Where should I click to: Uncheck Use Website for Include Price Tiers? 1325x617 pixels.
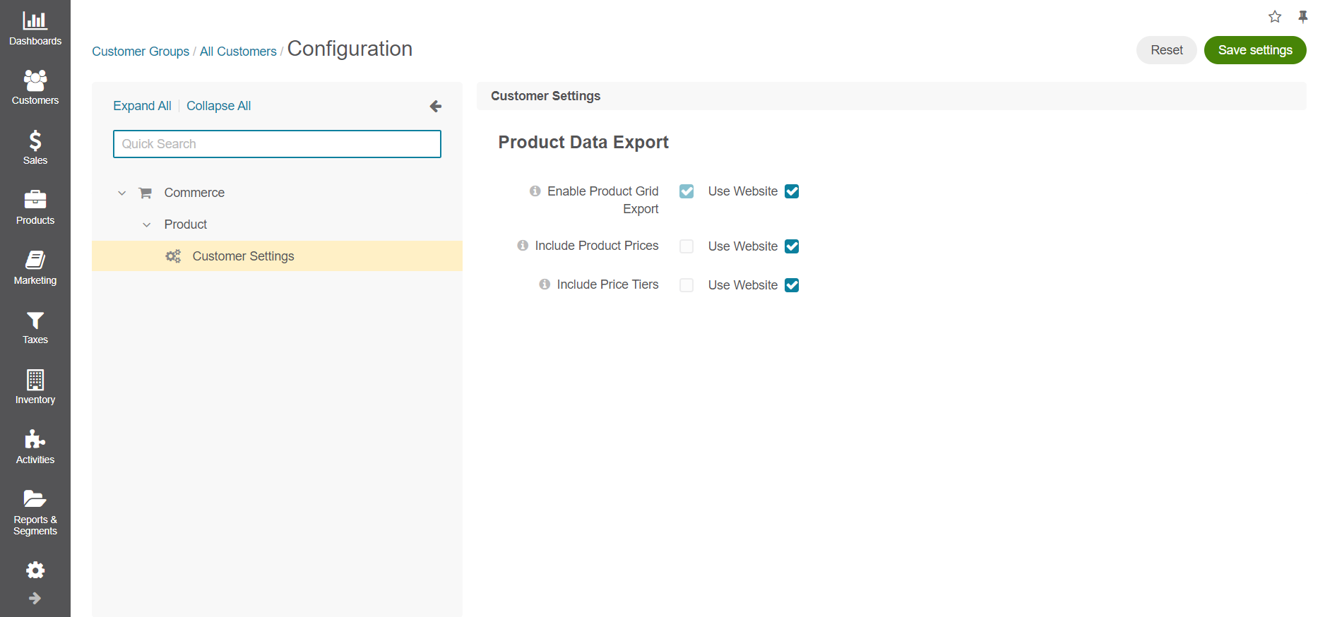(792, 285)
